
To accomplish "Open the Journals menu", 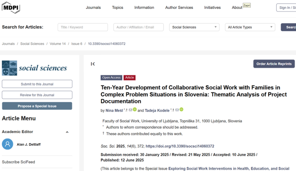I will point(93,7).
